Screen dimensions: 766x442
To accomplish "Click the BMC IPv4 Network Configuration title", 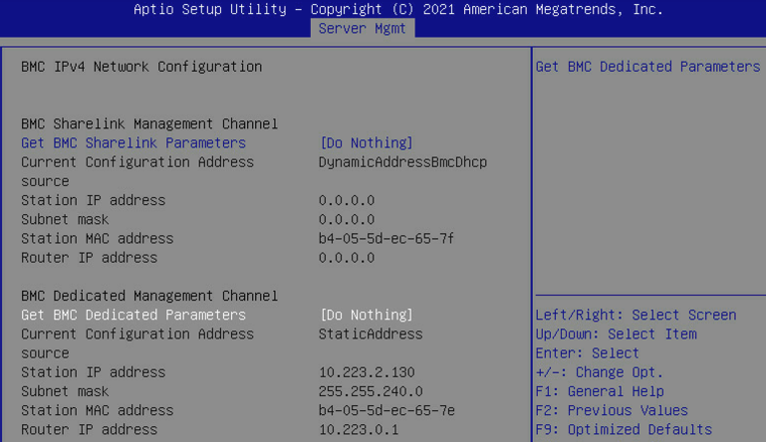I will (141, 67).
